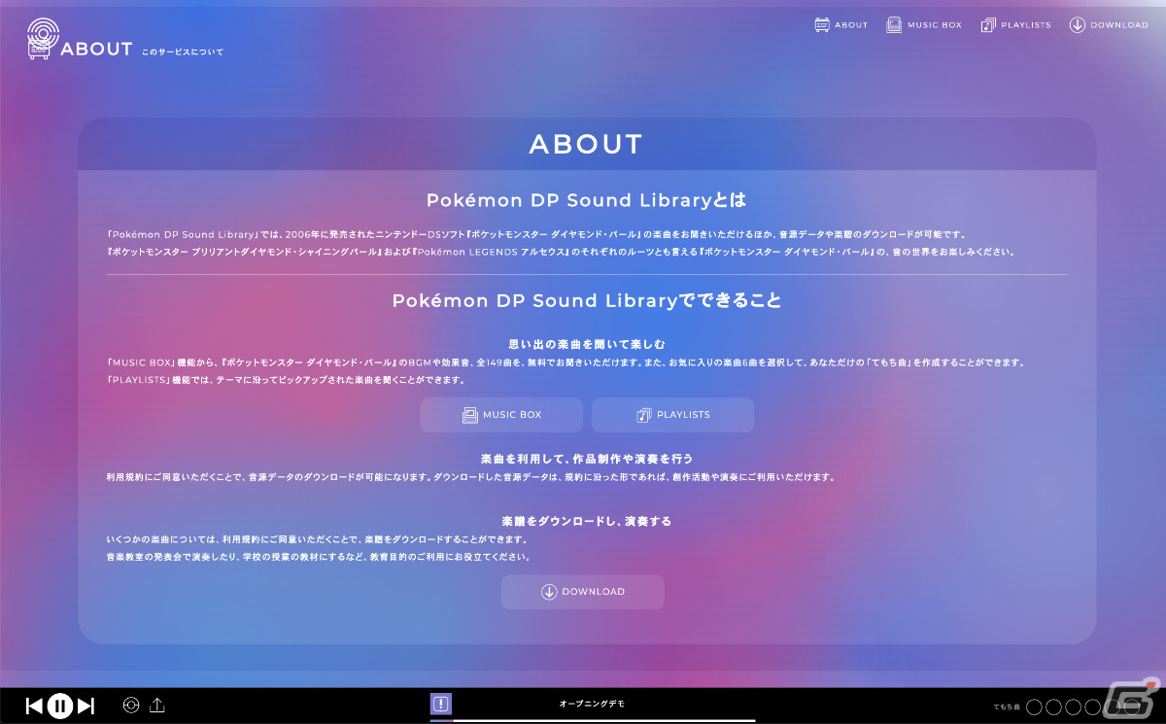Skip to the previous track

pyautogui.click(x=34, y=707)
